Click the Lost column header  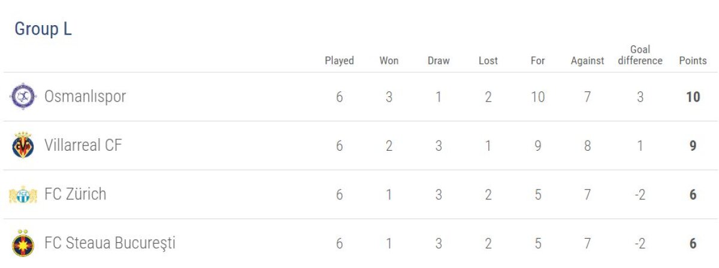click(488, 60)
